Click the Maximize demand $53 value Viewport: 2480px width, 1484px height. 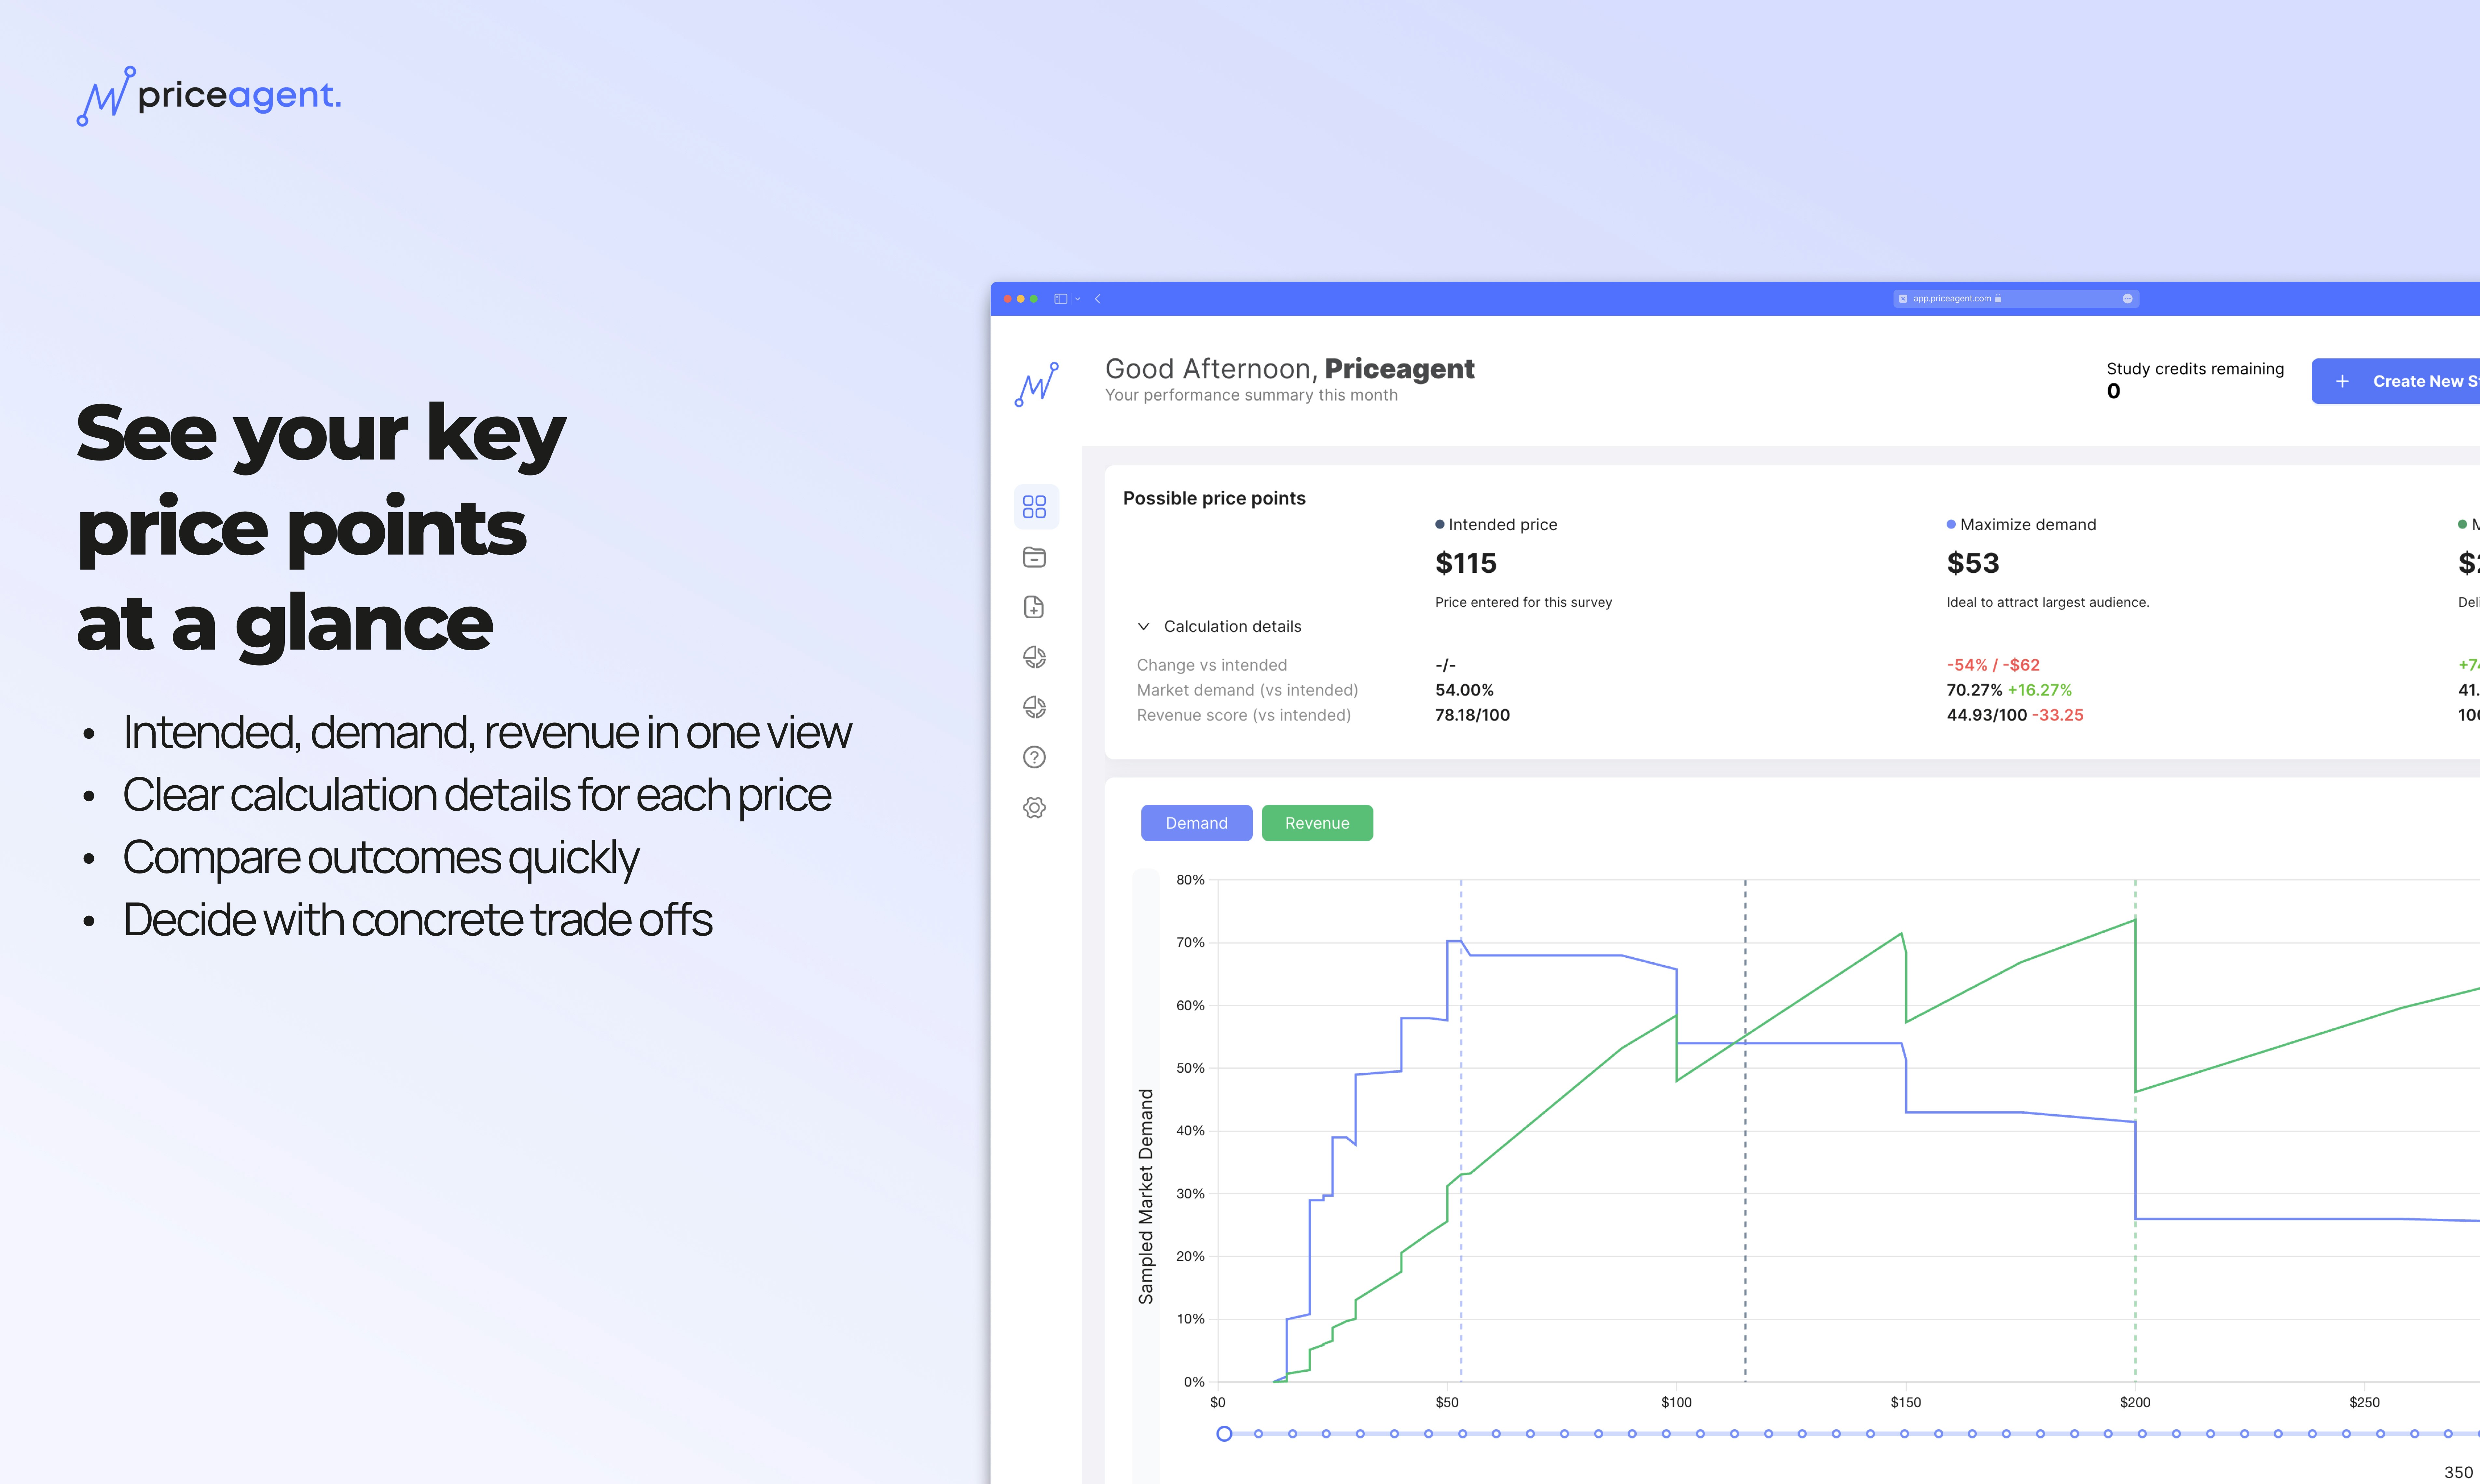click(x=1972, y=563)
